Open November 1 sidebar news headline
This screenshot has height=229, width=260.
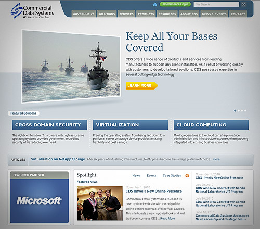point(219,178)
